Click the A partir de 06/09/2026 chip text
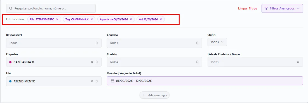Viewport: 308px width, 103px height. (114, 19)
